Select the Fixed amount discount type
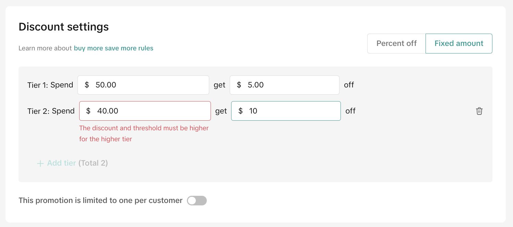The width and height of the screenshot is (513, 227). pyautogui.click(x=459, y=44)
